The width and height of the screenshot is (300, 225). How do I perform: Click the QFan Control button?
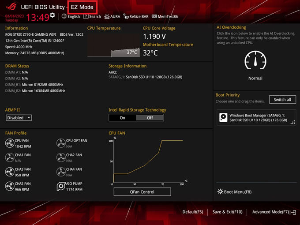(142, 192)
